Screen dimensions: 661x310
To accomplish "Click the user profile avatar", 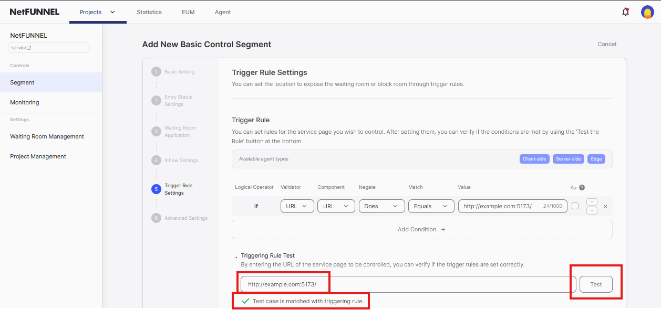I will pyautogui.click(x=647, y=12).
